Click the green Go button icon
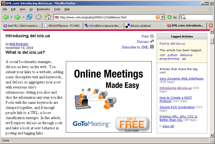215x144 pixels. point(170,17)
